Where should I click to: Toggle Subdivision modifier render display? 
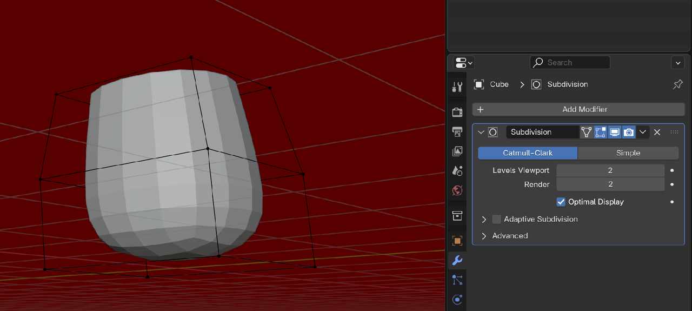coord(628,132)
